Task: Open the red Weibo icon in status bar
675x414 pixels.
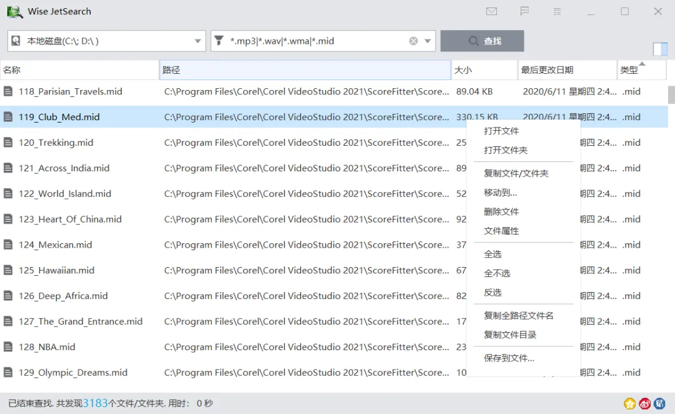Action: click(645, 403)
